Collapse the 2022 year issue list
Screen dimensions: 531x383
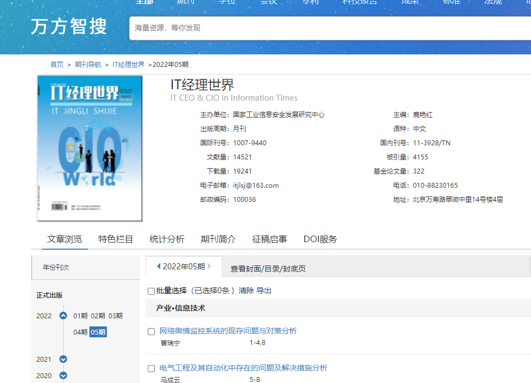(63, 316)
